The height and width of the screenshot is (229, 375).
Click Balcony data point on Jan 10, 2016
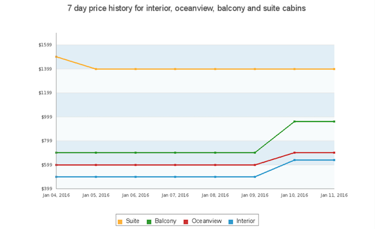(295, 122)
